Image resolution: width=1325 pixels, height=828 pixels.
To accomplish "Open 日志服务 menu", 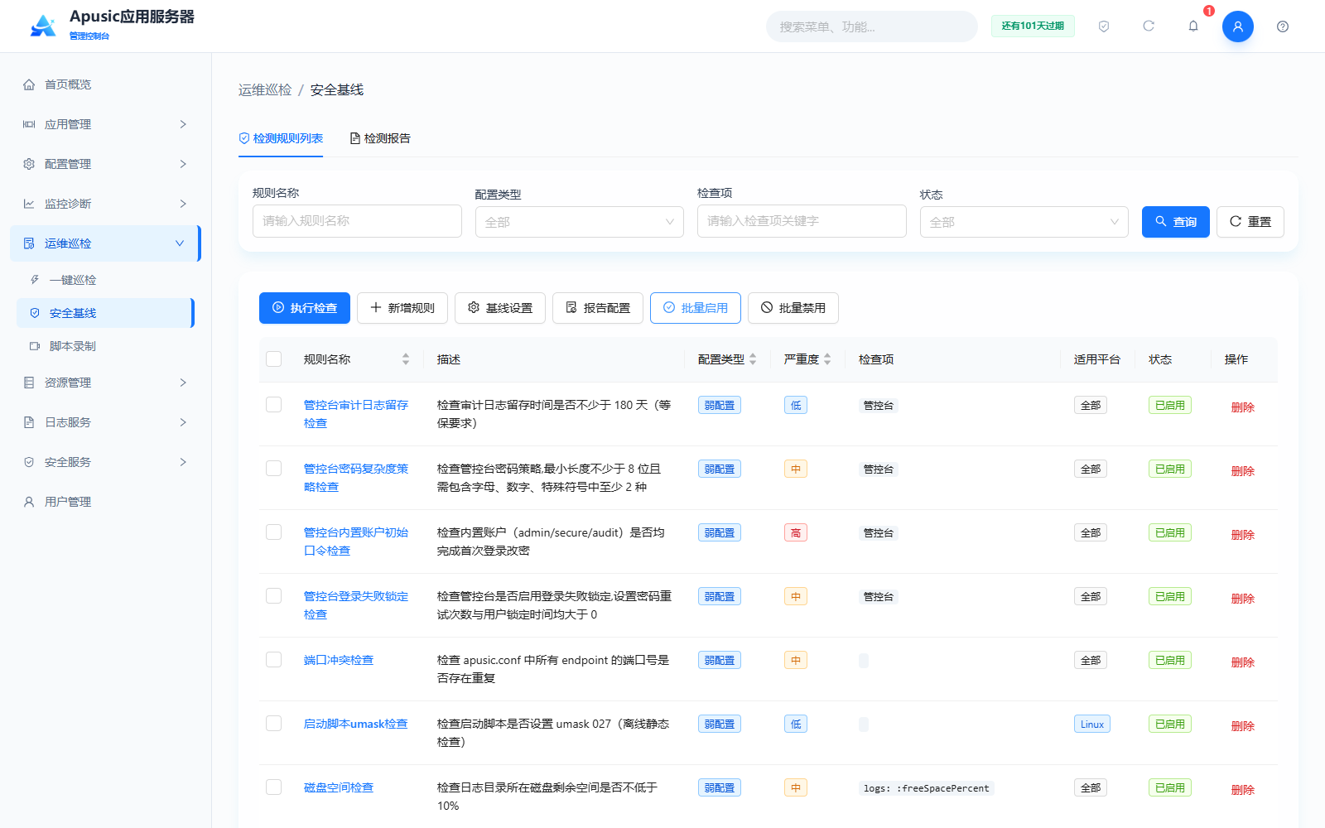I will [105, 422].
